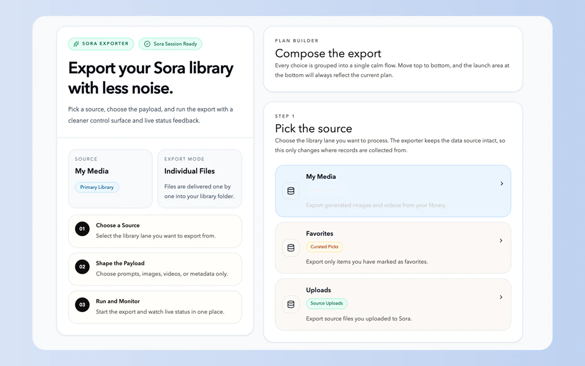The image size is (585, 366).
Task: Click the 'PLAN BUILDER' label
Action: click(297, 41)
